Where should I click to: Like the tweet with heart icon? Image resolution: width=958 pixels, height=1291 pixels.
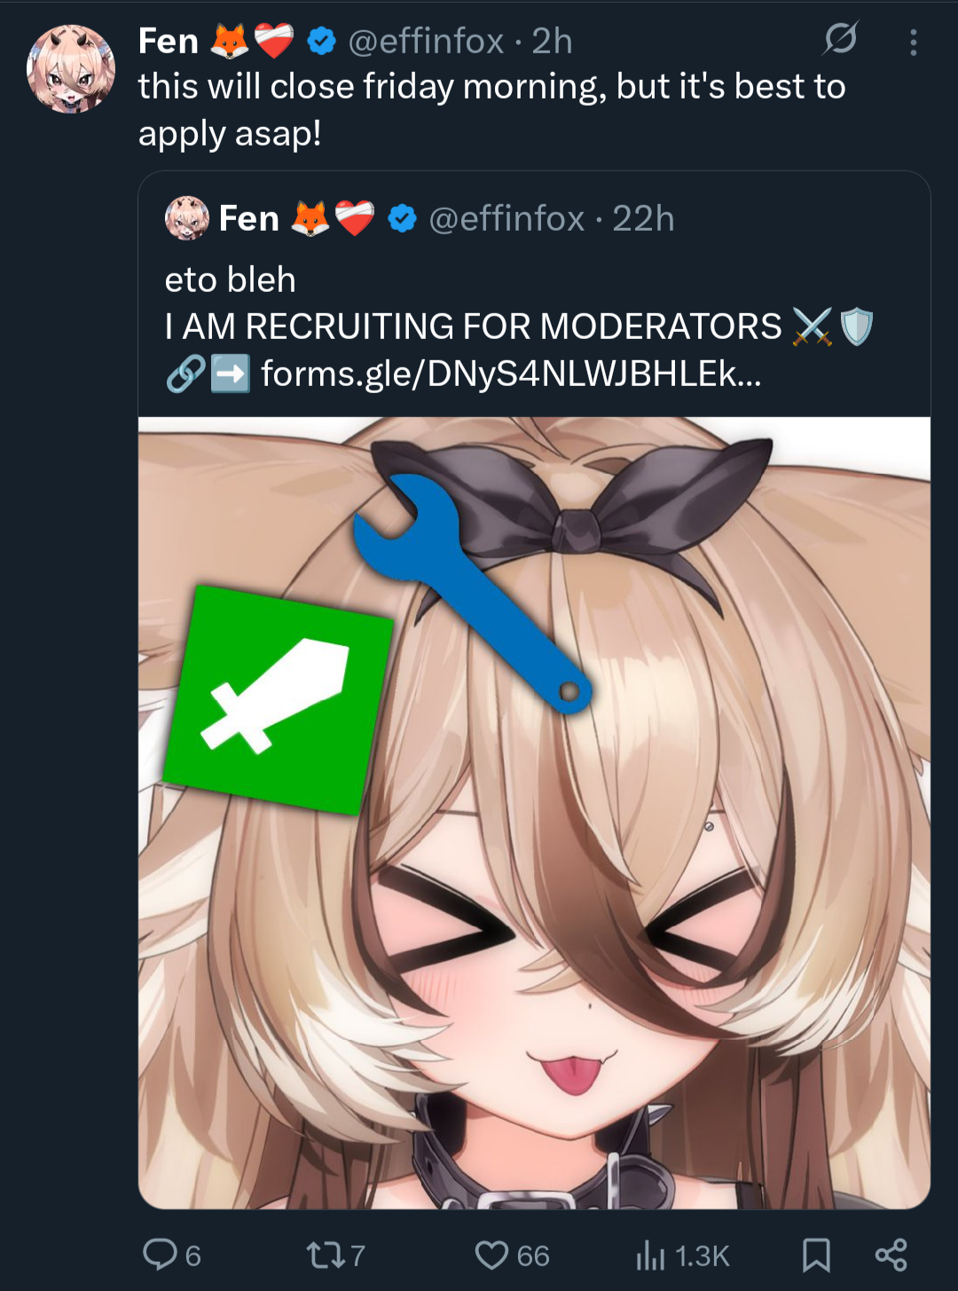click(491, 1255)
